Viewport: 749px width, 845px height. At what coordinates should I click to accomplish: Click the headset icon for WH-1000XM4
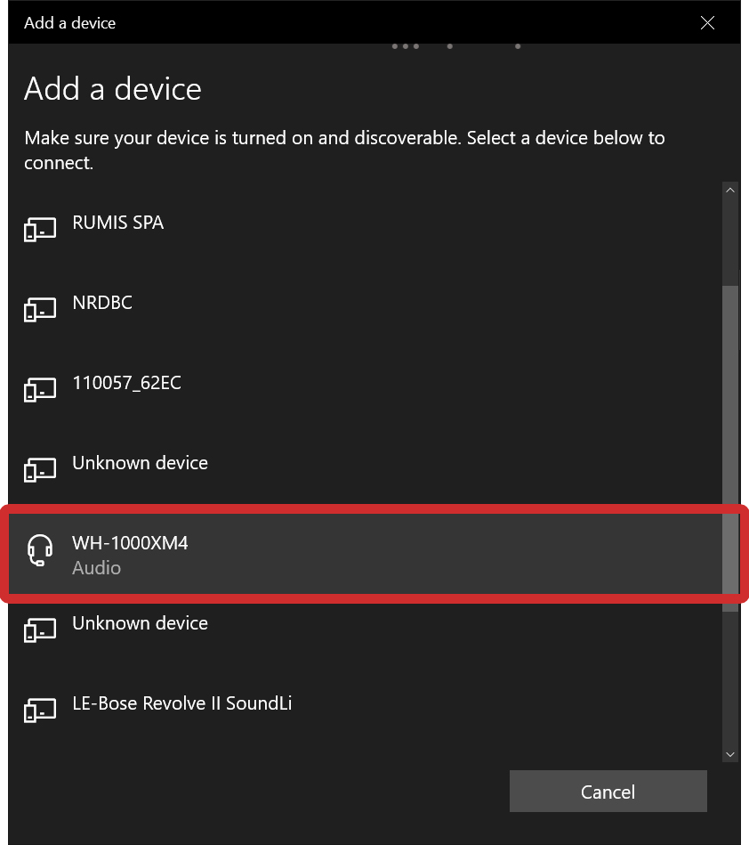coord(39,551)
